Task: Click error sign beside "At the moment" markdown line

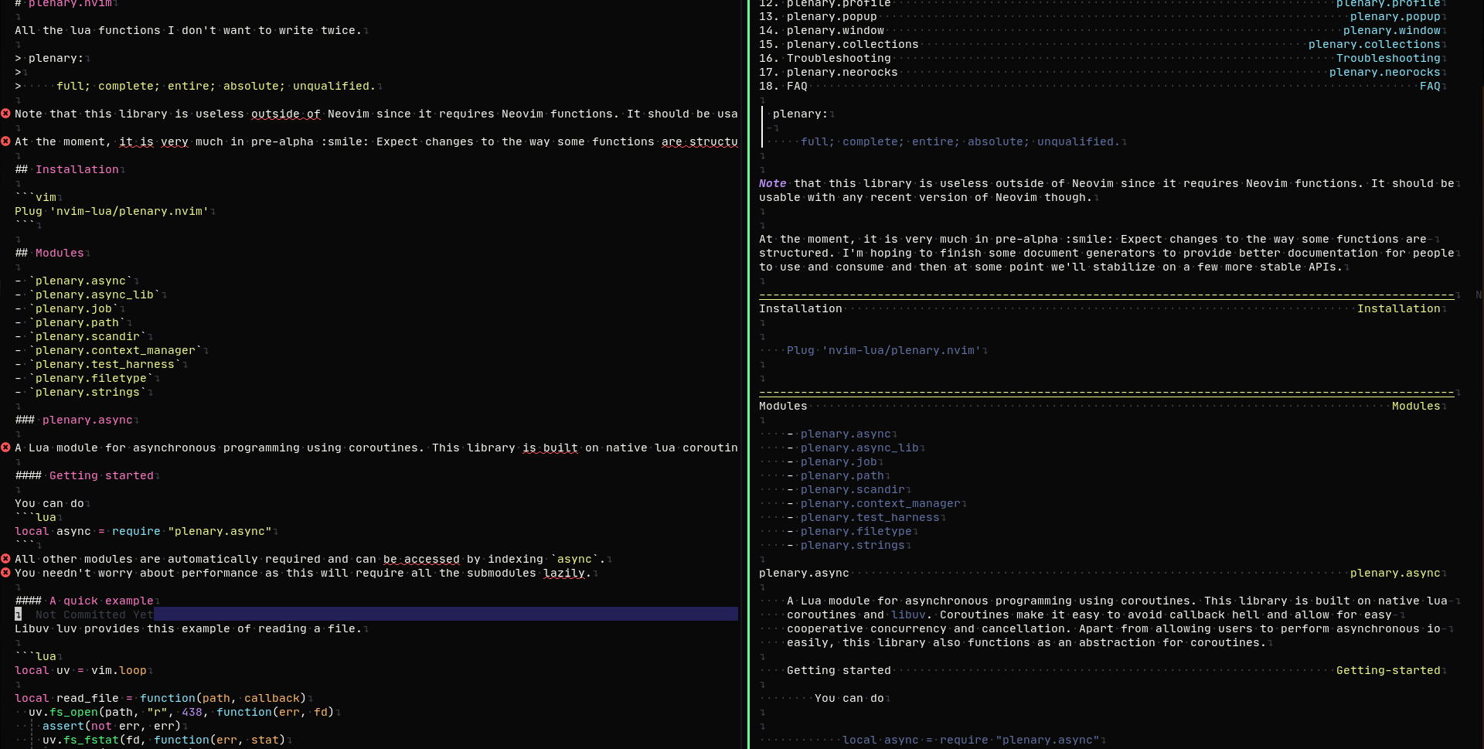Action: coord(5,141)
